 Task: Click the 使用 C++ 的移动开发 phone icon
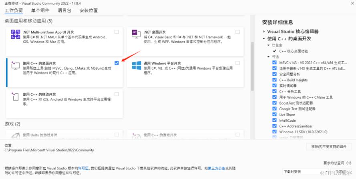15,97
